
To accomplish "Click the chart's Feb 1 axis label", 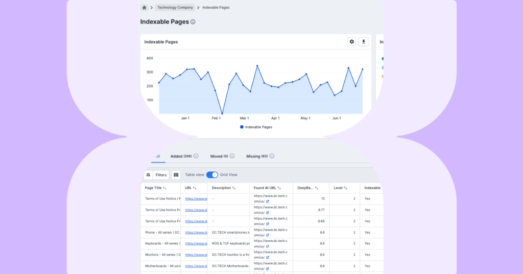I will point(216,118).
